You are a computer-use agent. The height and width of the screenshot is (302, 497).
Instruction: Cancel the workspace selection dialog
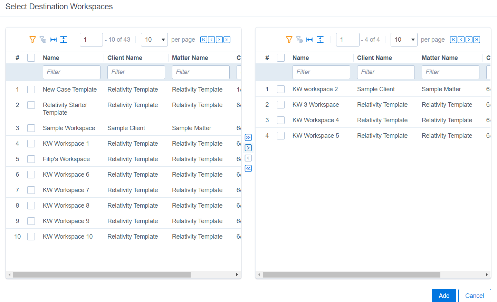click(475, 295)
